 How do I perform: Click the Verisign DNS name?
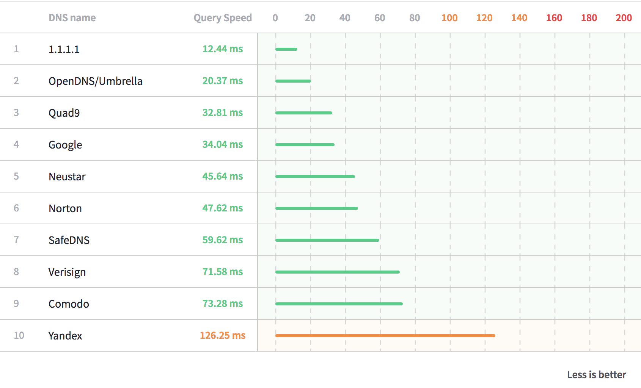point(67,272)
